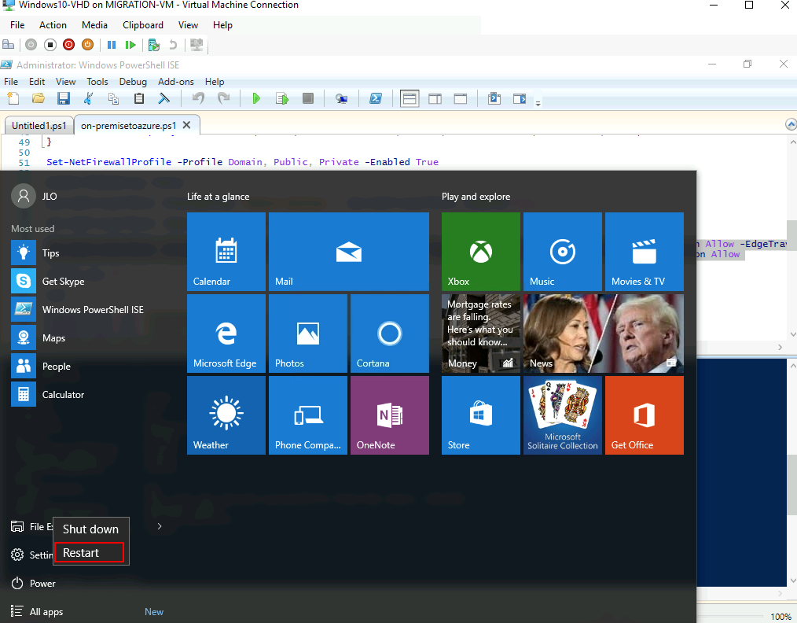The image size is (797, 623).
Task: Click the Open script folder icon
Action: tap(39, 98)
